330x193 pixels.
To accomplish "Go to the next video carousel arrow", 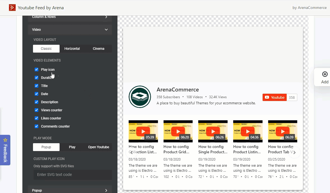I will click(x=294, y=152).
